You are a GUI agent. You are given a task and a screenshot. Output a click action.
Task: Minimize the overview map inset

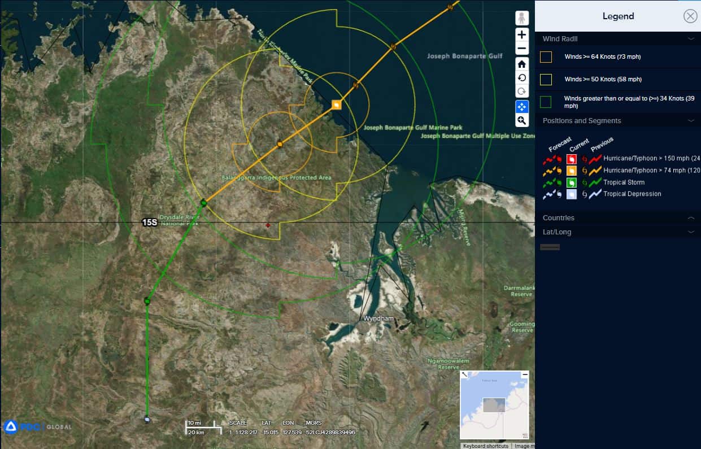pos(525,374)
